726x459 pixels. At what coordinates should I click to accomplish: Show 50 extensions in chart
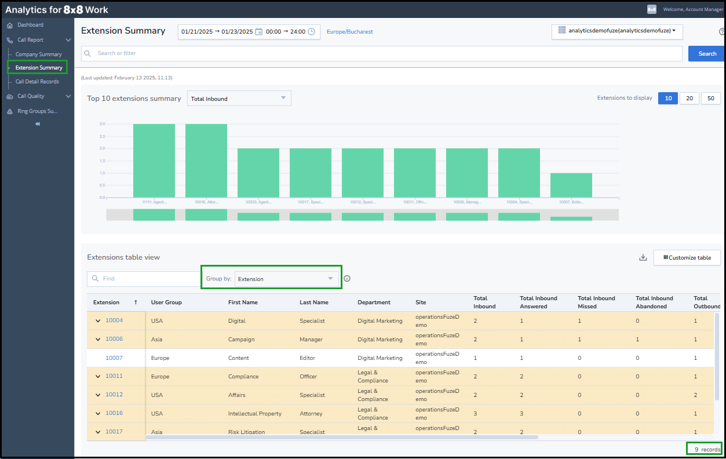pos(711,99)
